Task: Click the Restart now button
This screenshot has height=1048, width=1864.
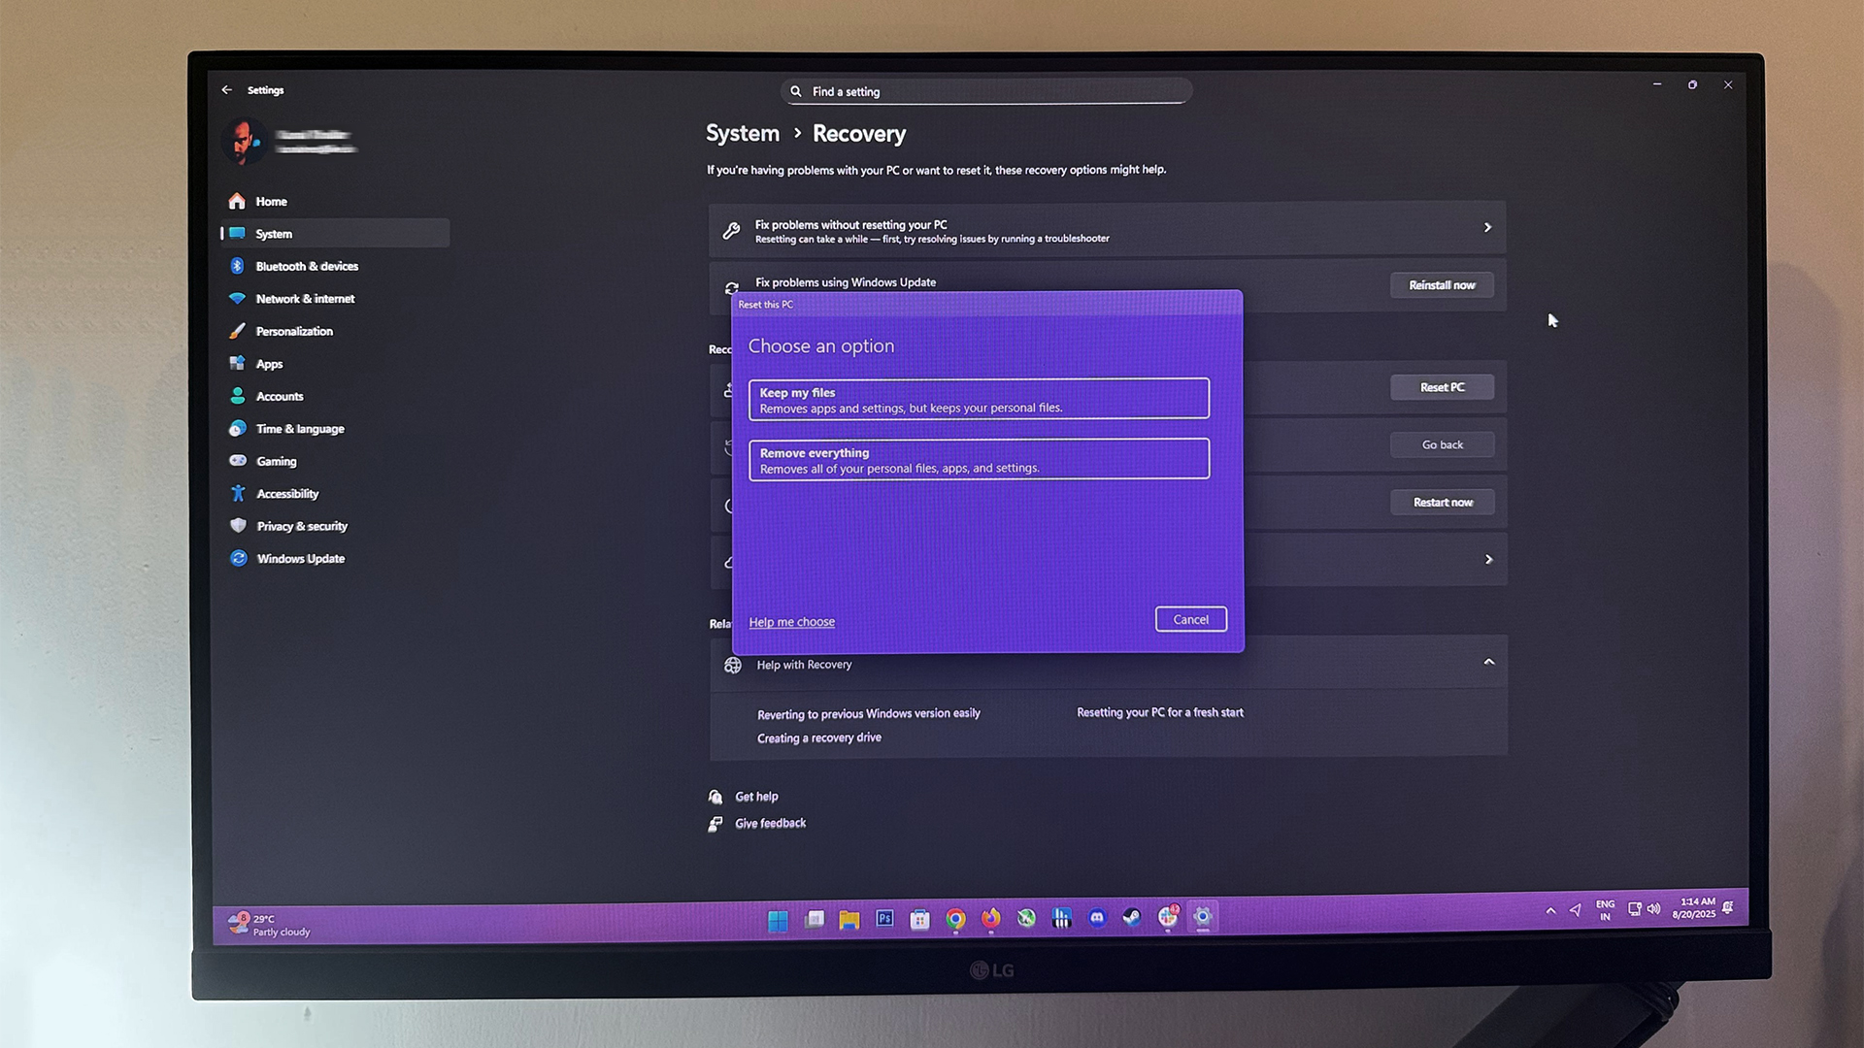Action: coord(1443,503)
